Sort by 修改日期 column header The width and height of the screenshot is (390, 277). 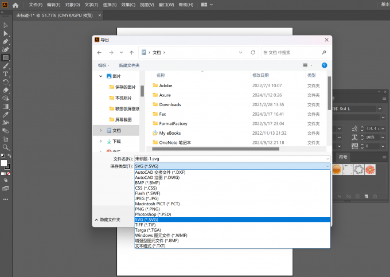(x=260, y=75)
